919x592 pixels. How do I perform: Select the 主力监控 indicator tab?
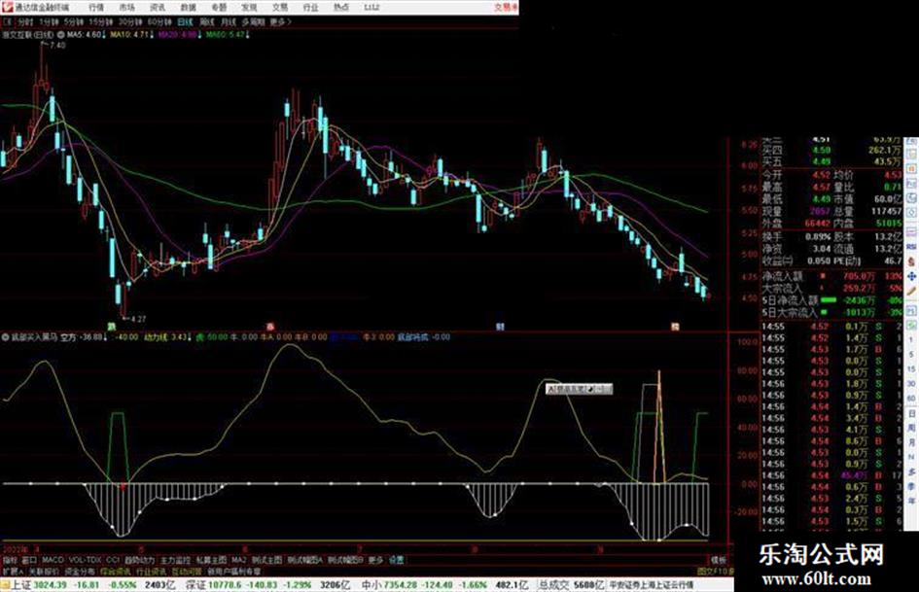175,560
